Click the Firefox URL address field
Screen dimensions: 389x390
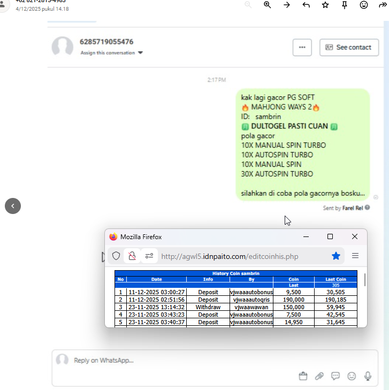click(230, 256)
